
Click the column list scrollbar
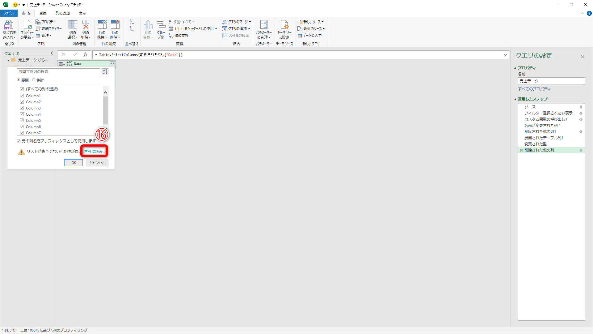pos(105,110)
